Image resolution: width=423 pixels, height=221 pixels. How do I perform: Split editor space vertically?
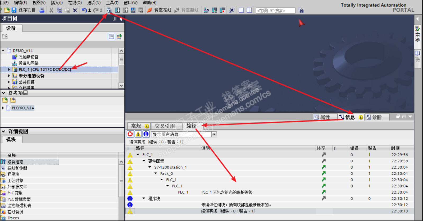coord(249,10)
